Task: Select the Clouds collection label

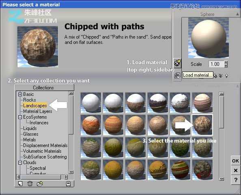Action: click(30, 162)
